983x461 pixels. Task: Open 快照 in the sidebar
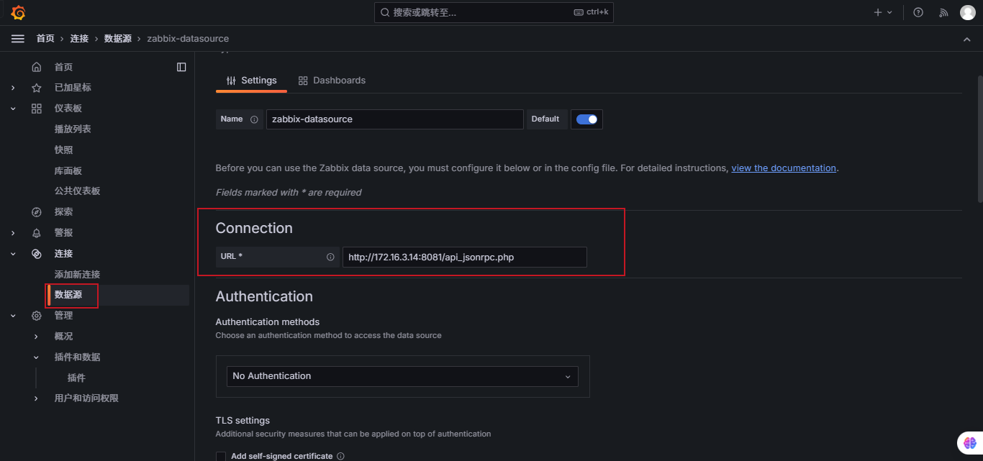63,150
